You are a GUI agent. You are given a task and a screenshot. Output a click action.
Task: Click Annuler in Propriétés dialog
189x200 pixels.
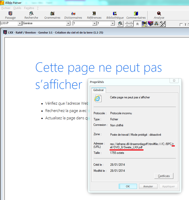pyautogui.click(x=148, y=186)
